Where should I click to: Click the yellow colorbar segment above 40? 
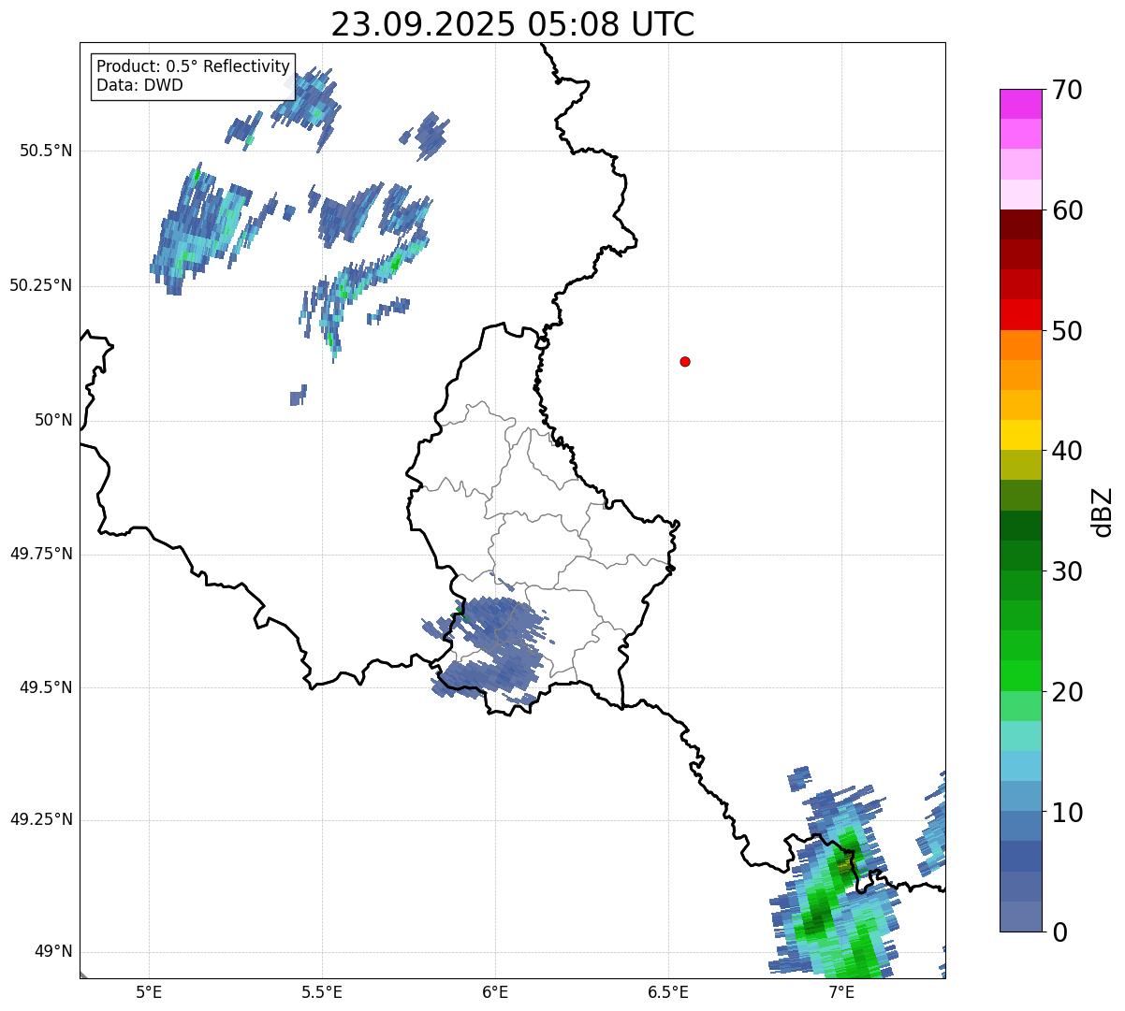(x=1020, y=435)
